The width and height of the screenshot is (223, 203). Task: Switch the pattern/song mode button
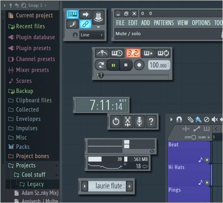click(x=101, y=65)
